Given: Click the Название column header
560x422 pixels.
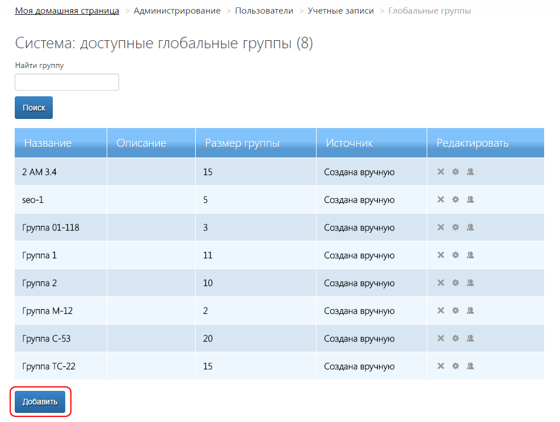Looking at the screenshot, I should [48, 143].
